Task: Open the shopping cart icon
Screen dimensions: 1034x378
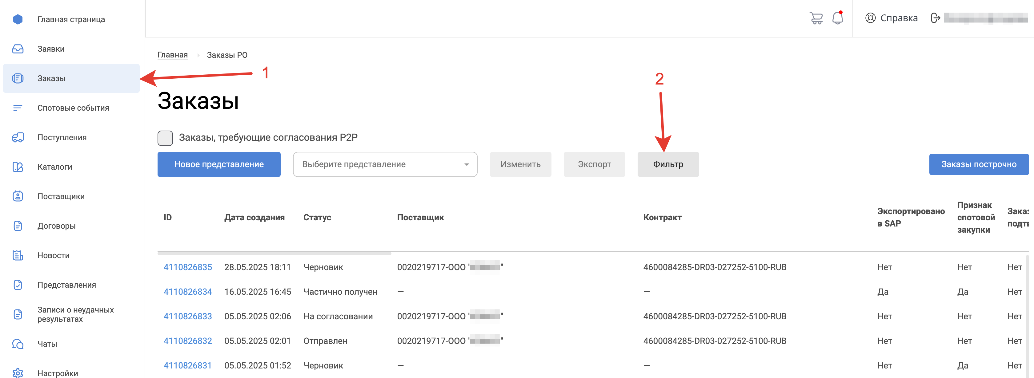Action: (816, 18)
